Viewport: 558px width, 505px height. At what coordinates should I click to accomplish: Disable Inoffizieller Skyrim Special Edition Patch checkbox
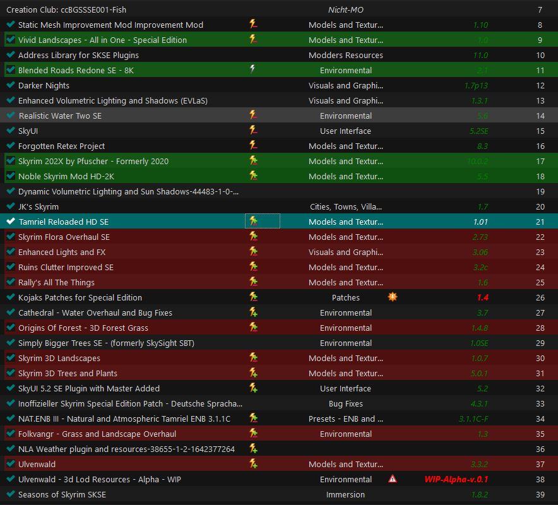11,403
